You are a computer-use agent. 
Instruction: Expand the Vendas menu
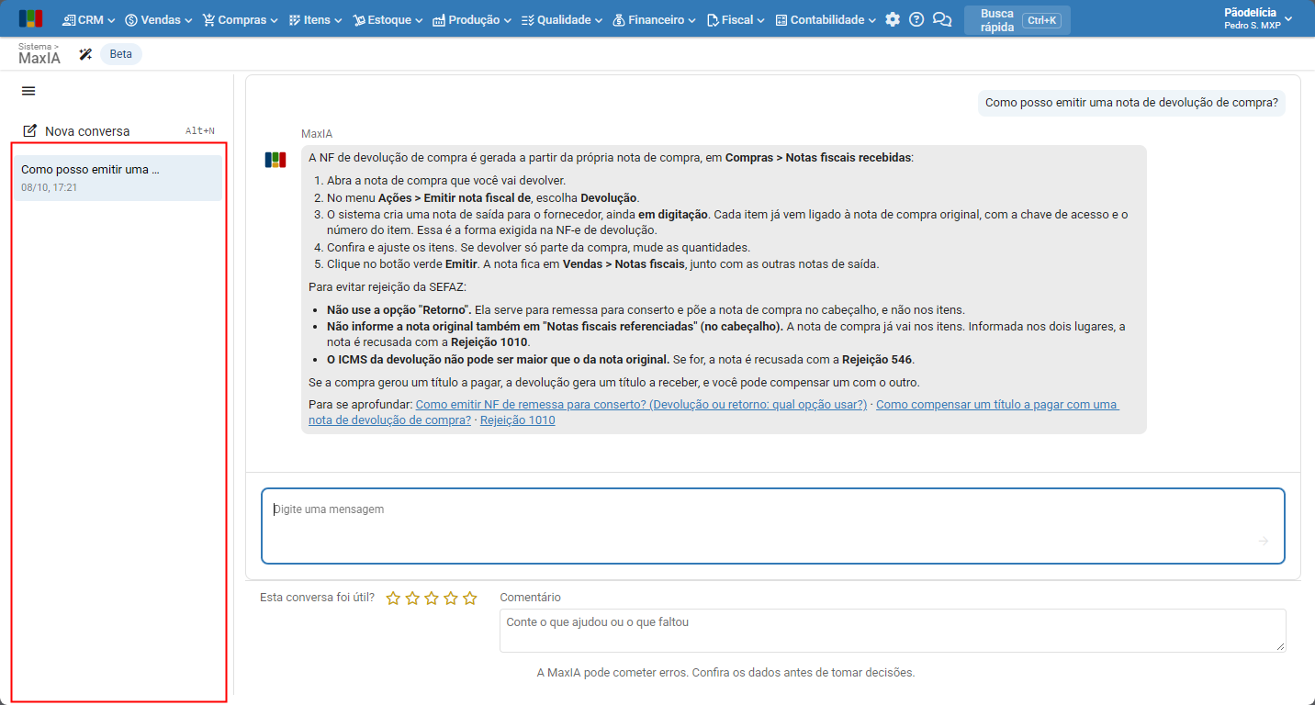coord(159,19)
